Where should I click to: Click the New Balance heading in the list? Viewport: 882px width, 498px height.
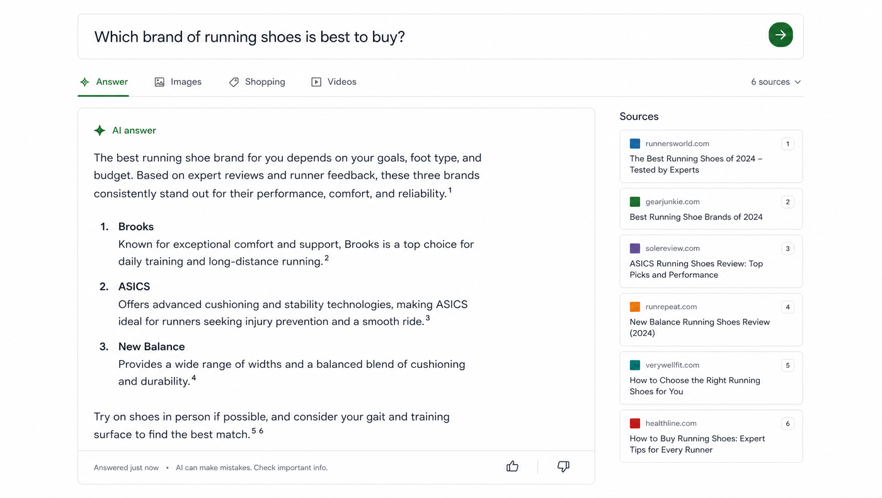click(x=152, y=346)
